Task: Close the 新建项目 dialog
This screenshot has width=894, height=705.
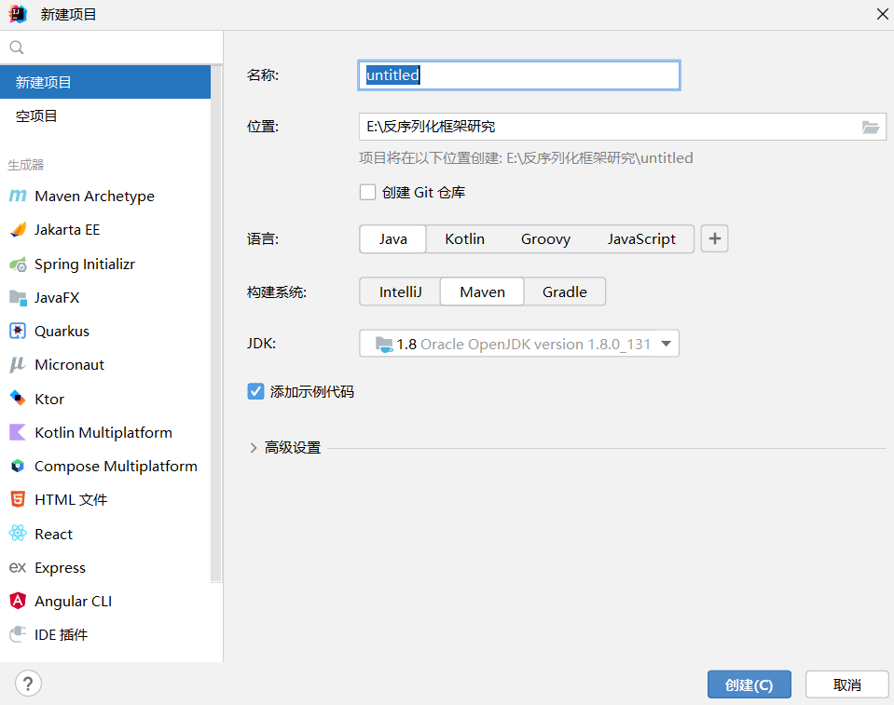Action: pos(882,14)
